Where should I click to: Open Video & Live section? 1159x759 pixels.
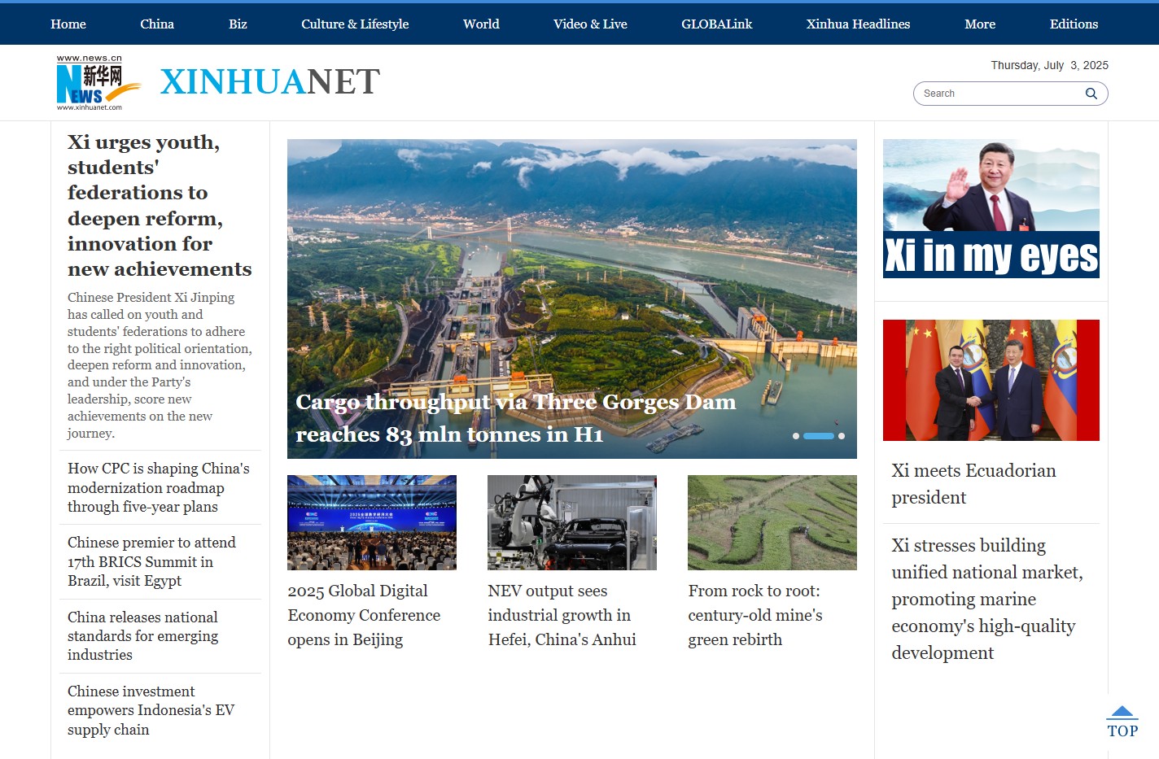point(590,24)
